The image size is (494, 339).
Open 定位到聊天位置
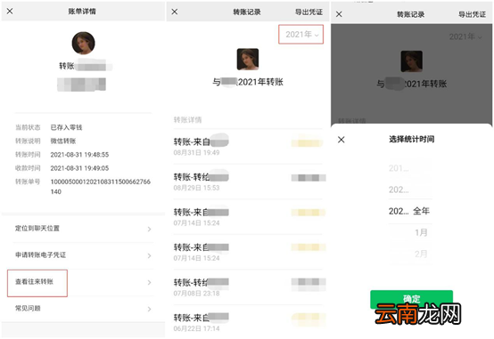coord(83,229)
